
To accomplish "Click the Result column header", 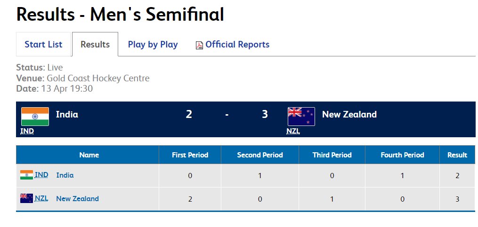I will pyautogui.click(x=457, y=155).
